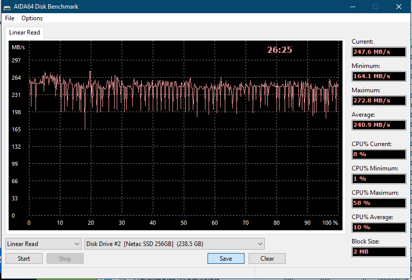This screenshot has height=280, width=412.
Task: Click the 264 label on the vertical axis
Action: coord(16,78)
